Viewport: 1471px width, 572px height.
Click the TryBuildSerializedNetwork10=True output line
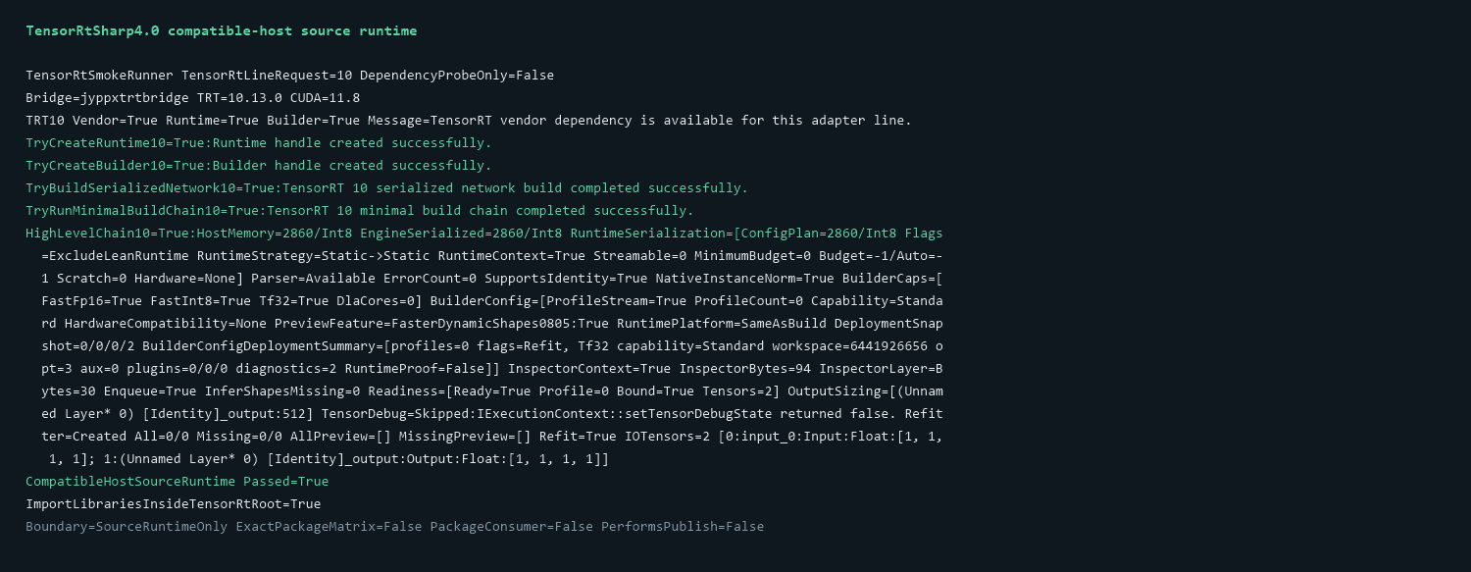(386, 188)
